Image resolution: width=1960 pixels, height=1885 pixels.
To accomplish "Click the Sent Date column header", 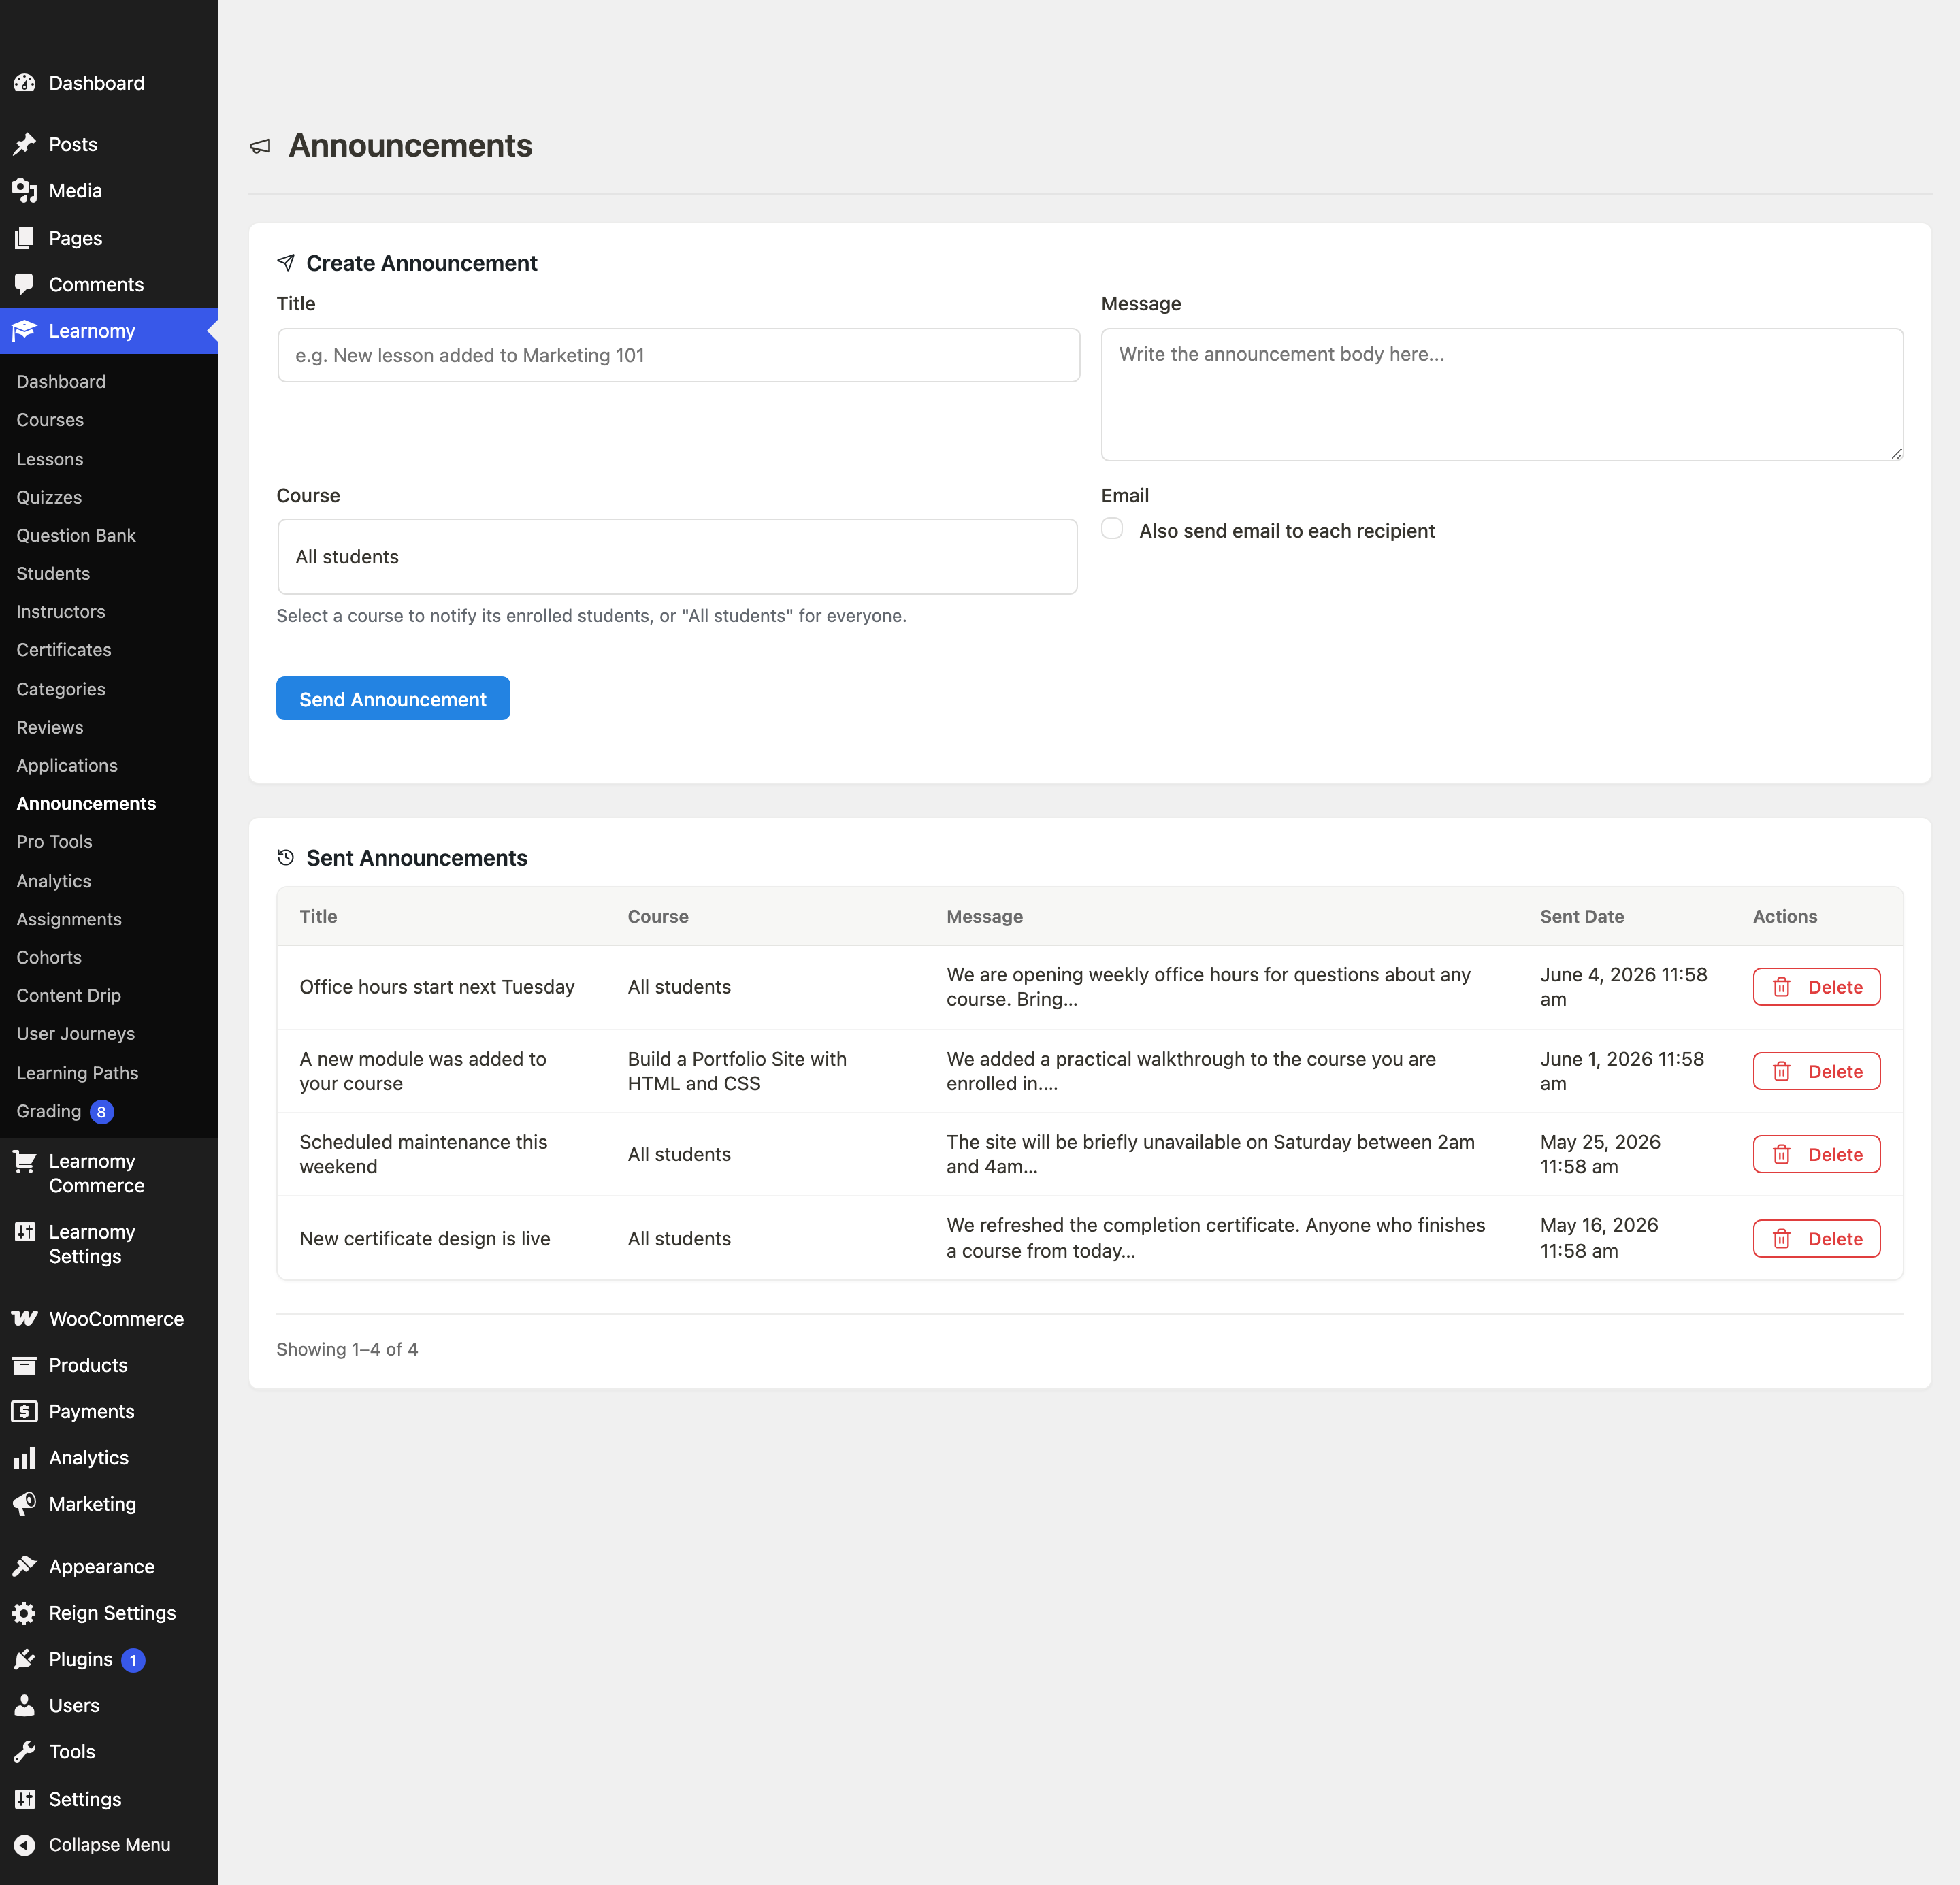I will [x=1582, y=916].
